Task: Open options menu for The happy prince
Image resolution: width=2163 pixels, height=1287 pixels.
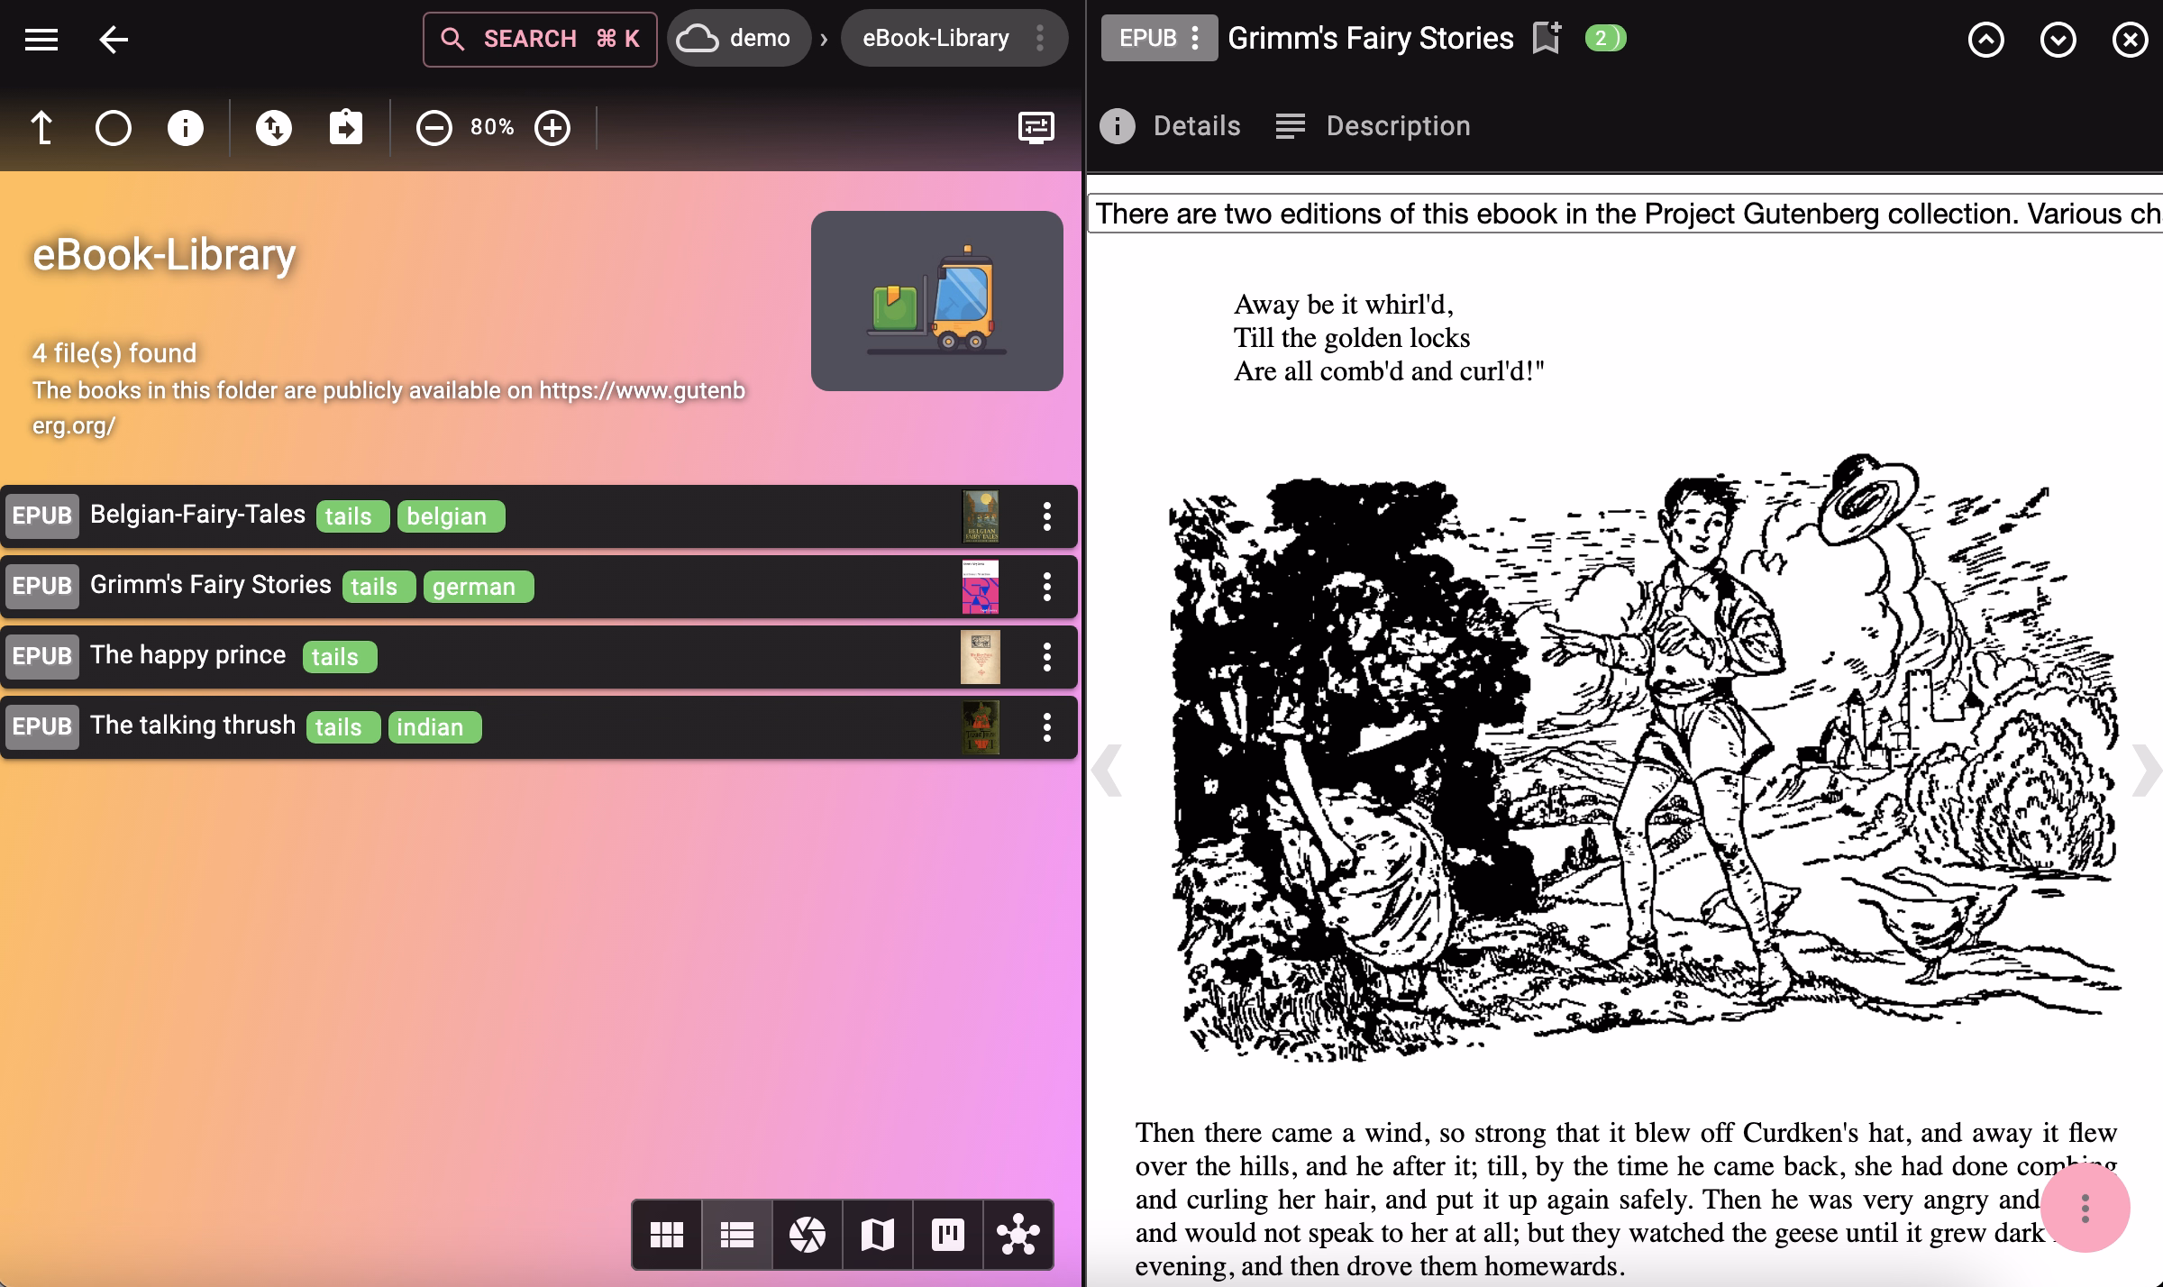Action: pos(1046,657)
